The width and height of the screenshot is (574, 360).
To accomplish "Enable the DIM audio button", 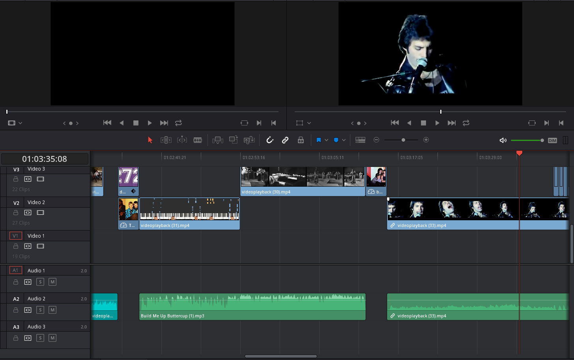I will point(552,140).
